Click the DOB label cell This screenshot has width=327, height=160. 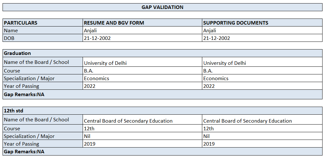9,38
